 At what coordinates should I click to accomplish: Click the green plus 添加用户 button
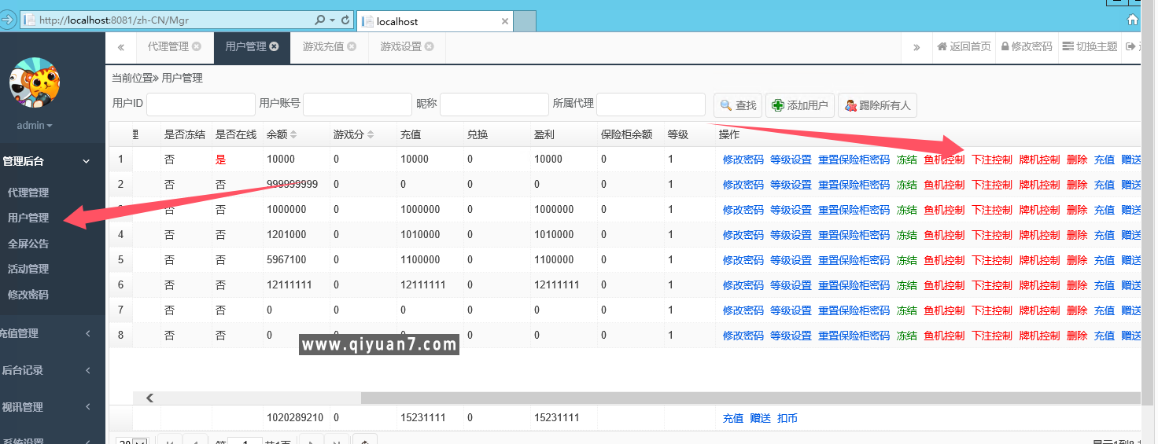pyautogui.click(x=800, y=105)
